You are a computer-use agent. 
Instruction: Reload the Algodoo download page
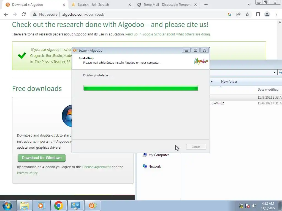click(x=24, y=14)
